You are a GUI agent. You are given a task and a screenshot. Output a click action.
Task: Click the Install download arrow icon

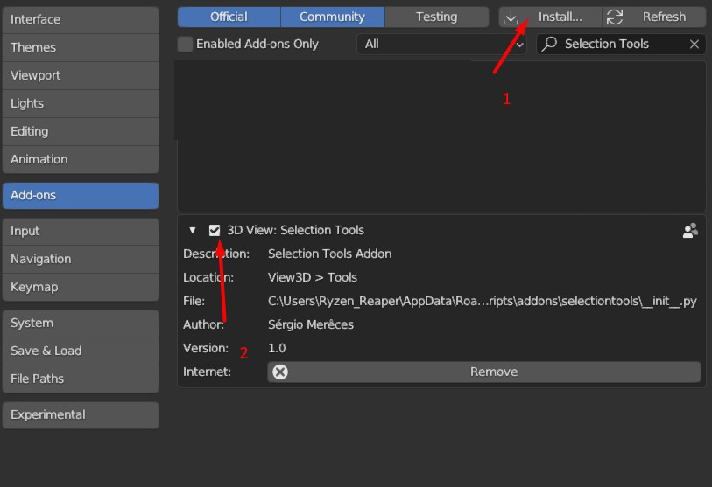511,17
